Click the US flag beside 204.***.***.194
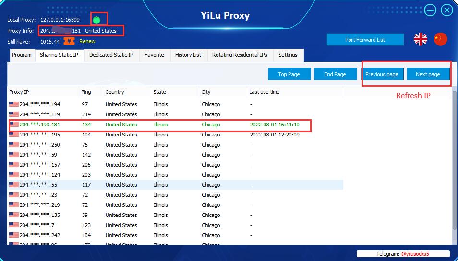 tap(14, 104)
